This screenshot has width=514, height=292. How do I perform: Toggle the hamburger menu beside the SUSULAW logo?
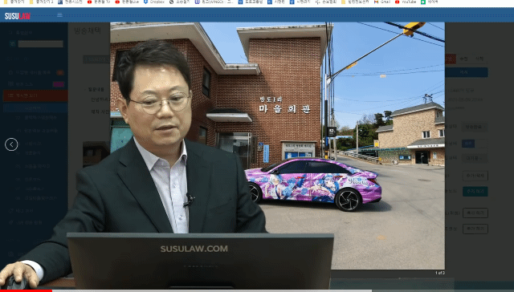pos(59,14)
